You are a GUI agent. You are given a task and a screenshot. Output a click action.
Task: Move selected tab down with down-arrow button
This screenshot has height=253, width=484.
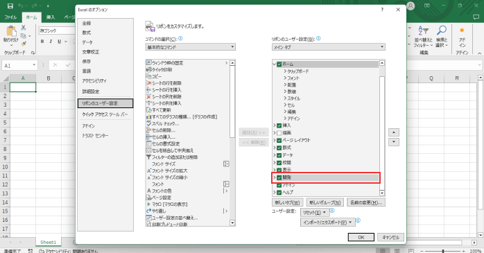click(394, 142)
